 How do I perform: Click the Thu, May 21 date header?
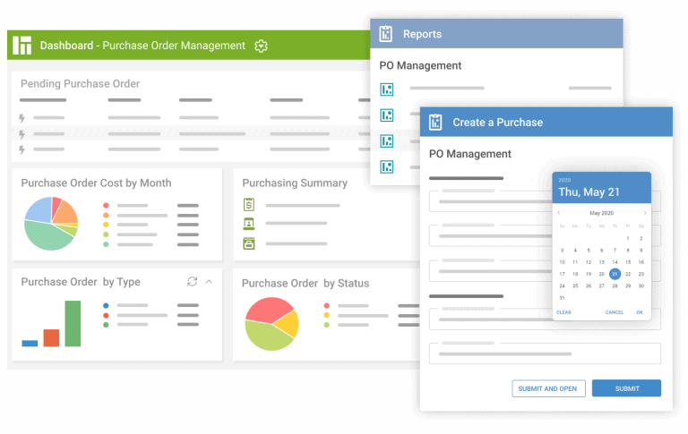589,192
